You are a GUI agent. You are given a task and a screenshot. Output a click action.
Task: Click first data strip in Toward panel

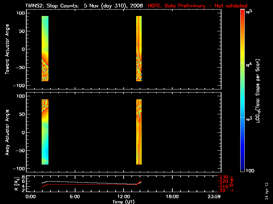[45, 49]
